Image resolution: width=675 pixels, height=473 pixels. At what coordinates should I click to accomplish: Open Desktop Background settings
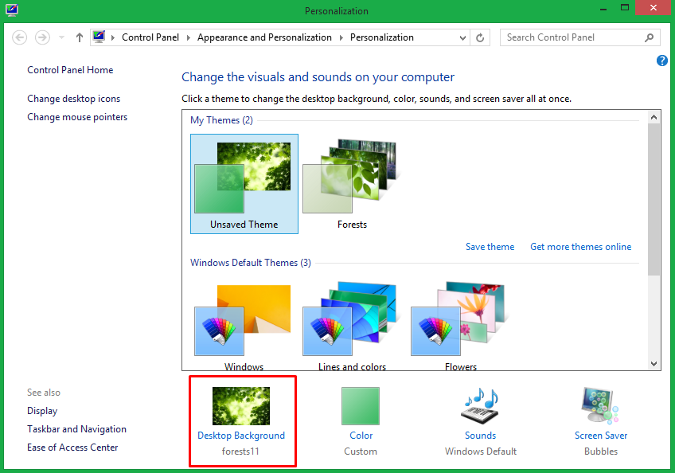pyautogui.click(x=241, y=406)
